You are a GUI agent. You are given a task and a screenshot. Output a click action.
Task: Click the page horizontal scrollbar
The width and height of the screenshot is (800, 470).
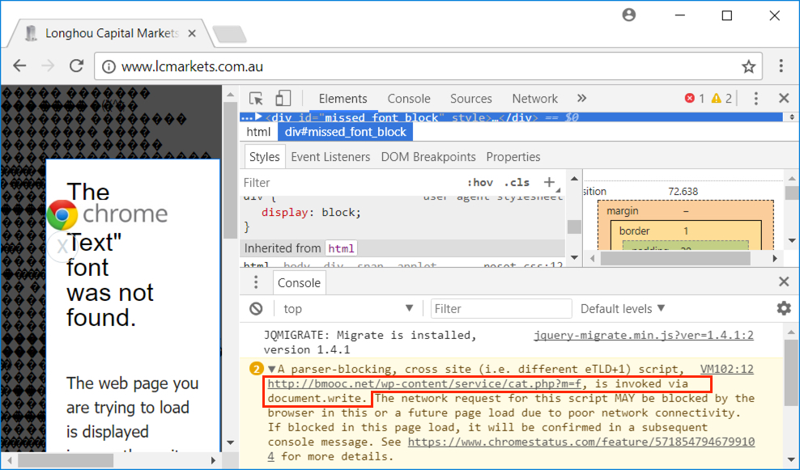pyautogui.click(x=111, y=461)
